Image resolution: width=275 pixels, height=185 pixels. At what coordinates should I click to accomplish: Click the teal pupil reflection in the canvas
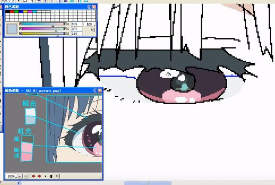(x=184, y=87)
